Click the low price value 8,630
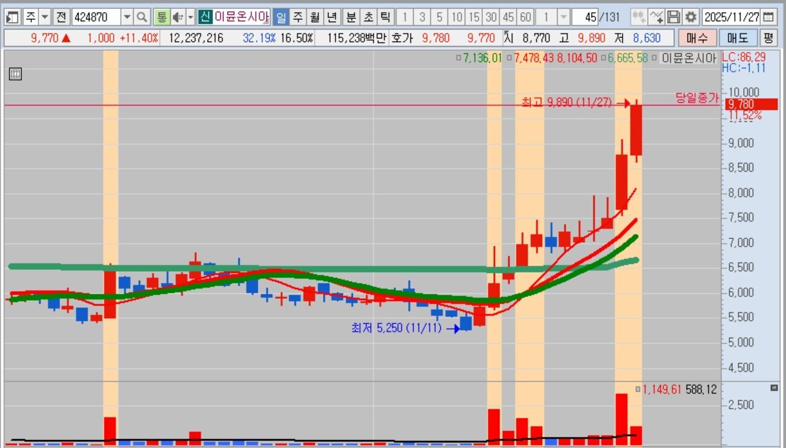 tap(647, 39)
